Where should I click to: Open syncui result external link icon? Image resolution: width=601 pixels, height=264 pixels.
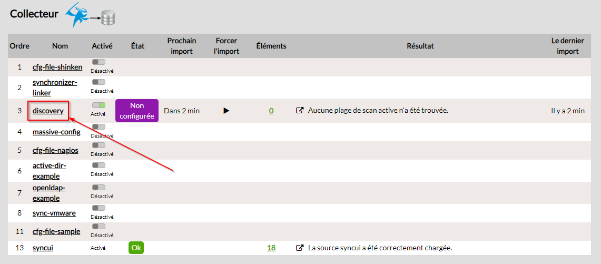tap(300, 248)
